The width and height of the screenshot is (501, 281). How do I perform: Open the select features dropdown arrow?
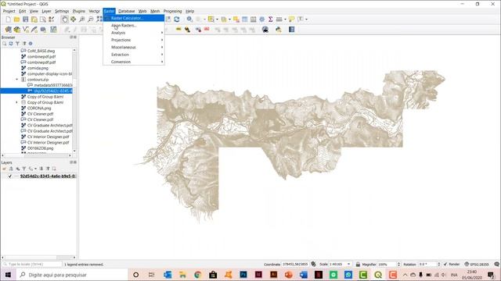point(218,20)
